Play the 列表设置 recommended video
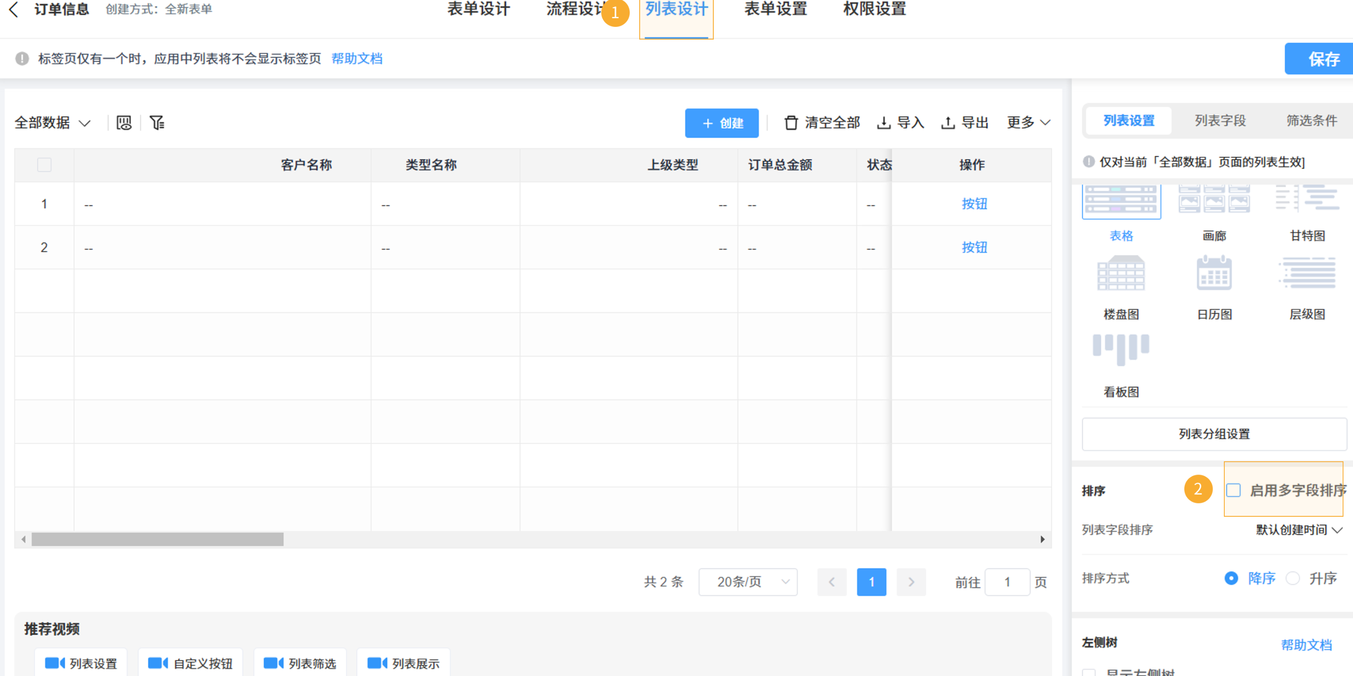The width and height of the screenshot is (1353, 676). 81,663
